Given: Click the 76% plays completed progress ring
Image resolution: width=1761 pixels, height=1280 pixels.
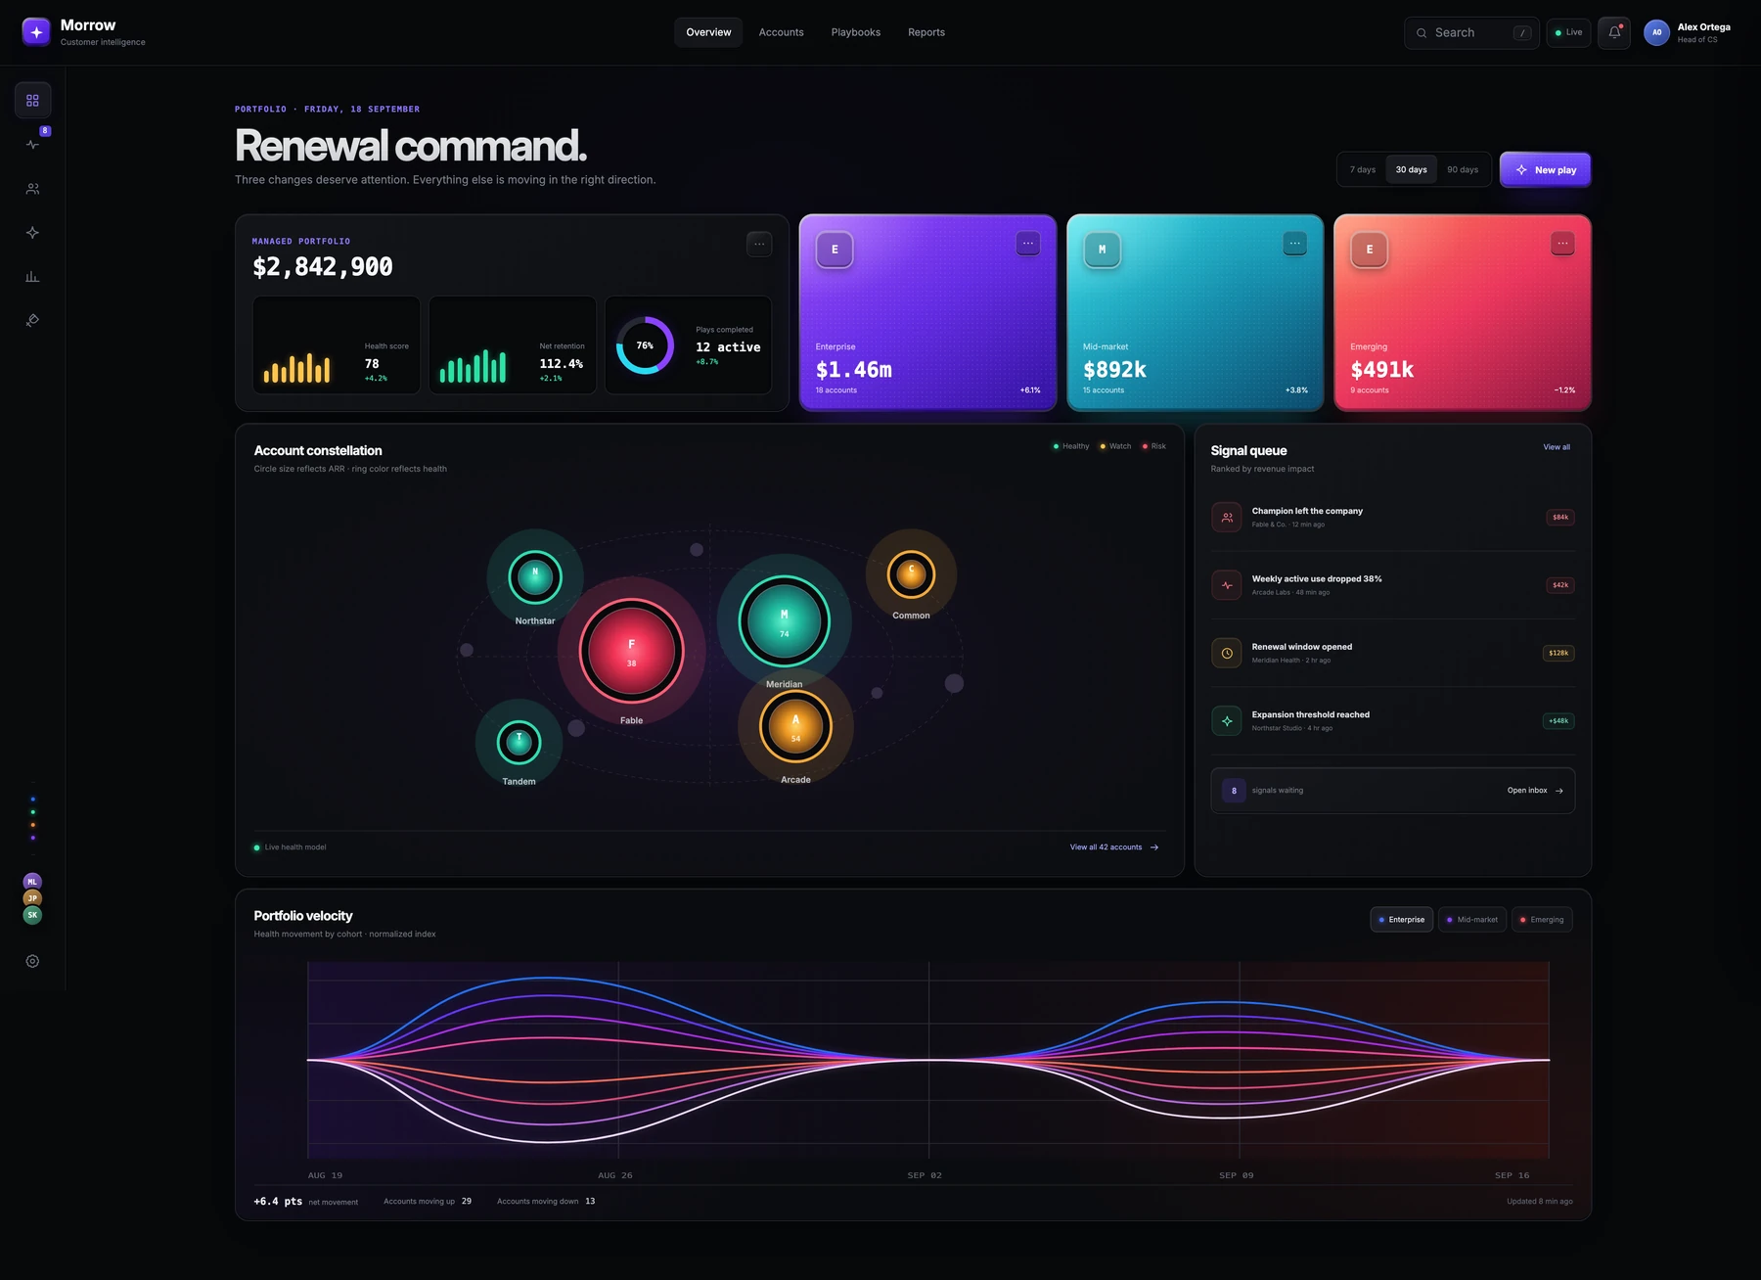Looking at the screenshot, I should (x=645, y=345).
